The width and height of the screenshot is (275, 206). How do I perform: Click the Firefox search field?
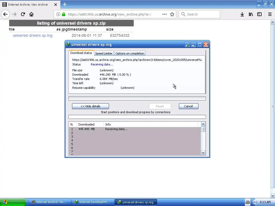[x=200, y=14]
